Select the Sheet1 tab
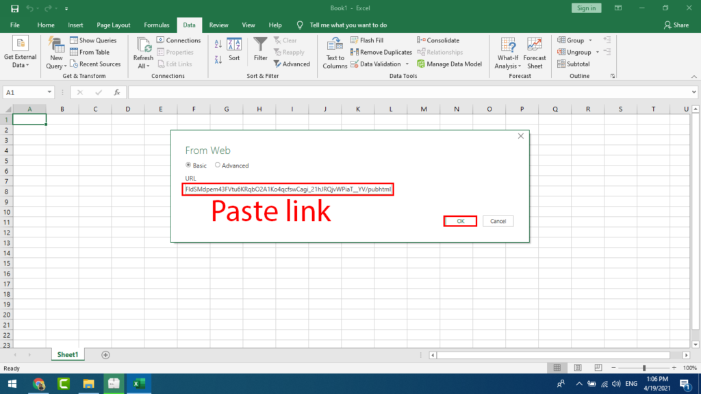Image resolution: width=701 pixels, height=394 pixels. click(x=68, y=355)
